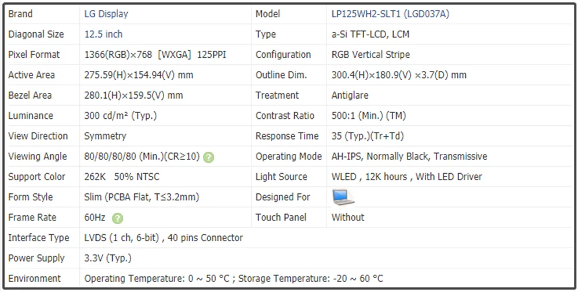578x292 pixels.
Task: Click the 3.3V power supply value
Action: click(108, 258)
